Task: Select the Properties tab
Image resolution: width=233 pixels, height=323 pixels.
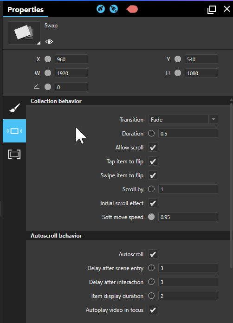Action: click(x=26, y=9)
